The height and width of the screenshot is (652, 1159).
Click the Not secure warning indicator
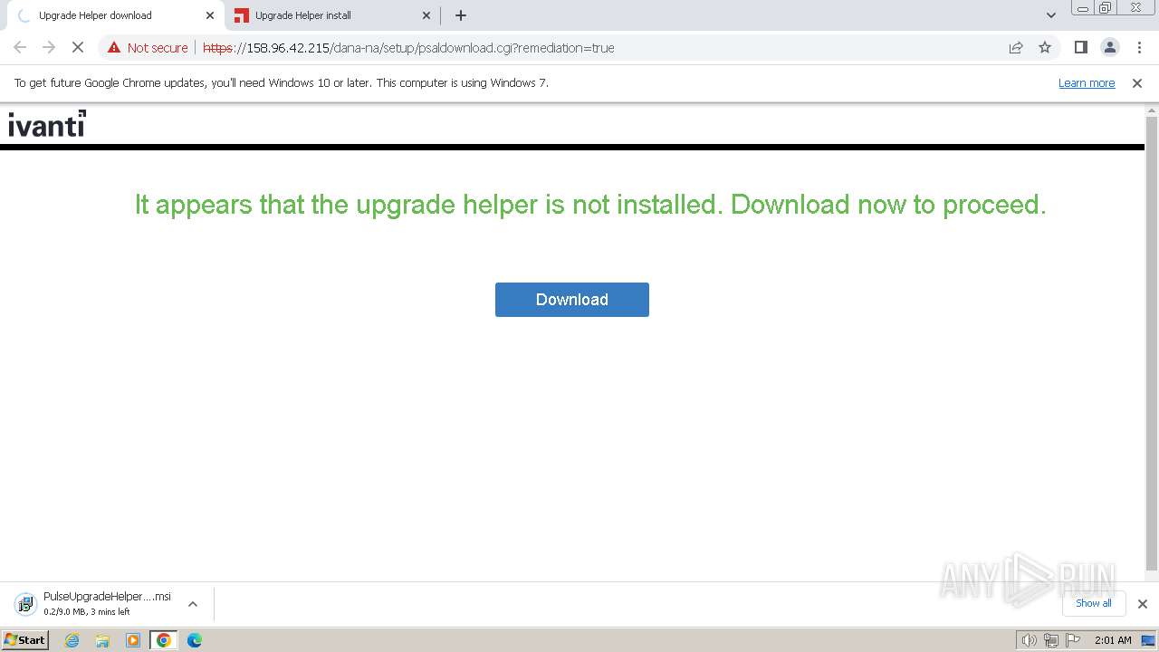click(x=148, y=48)
